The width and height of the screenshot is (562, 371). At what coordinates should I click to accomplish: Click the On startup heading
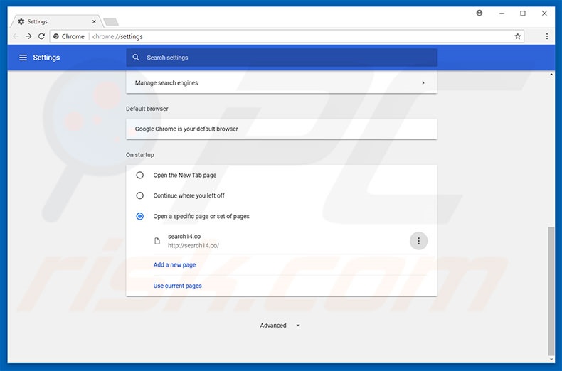[x=139, y=155]
